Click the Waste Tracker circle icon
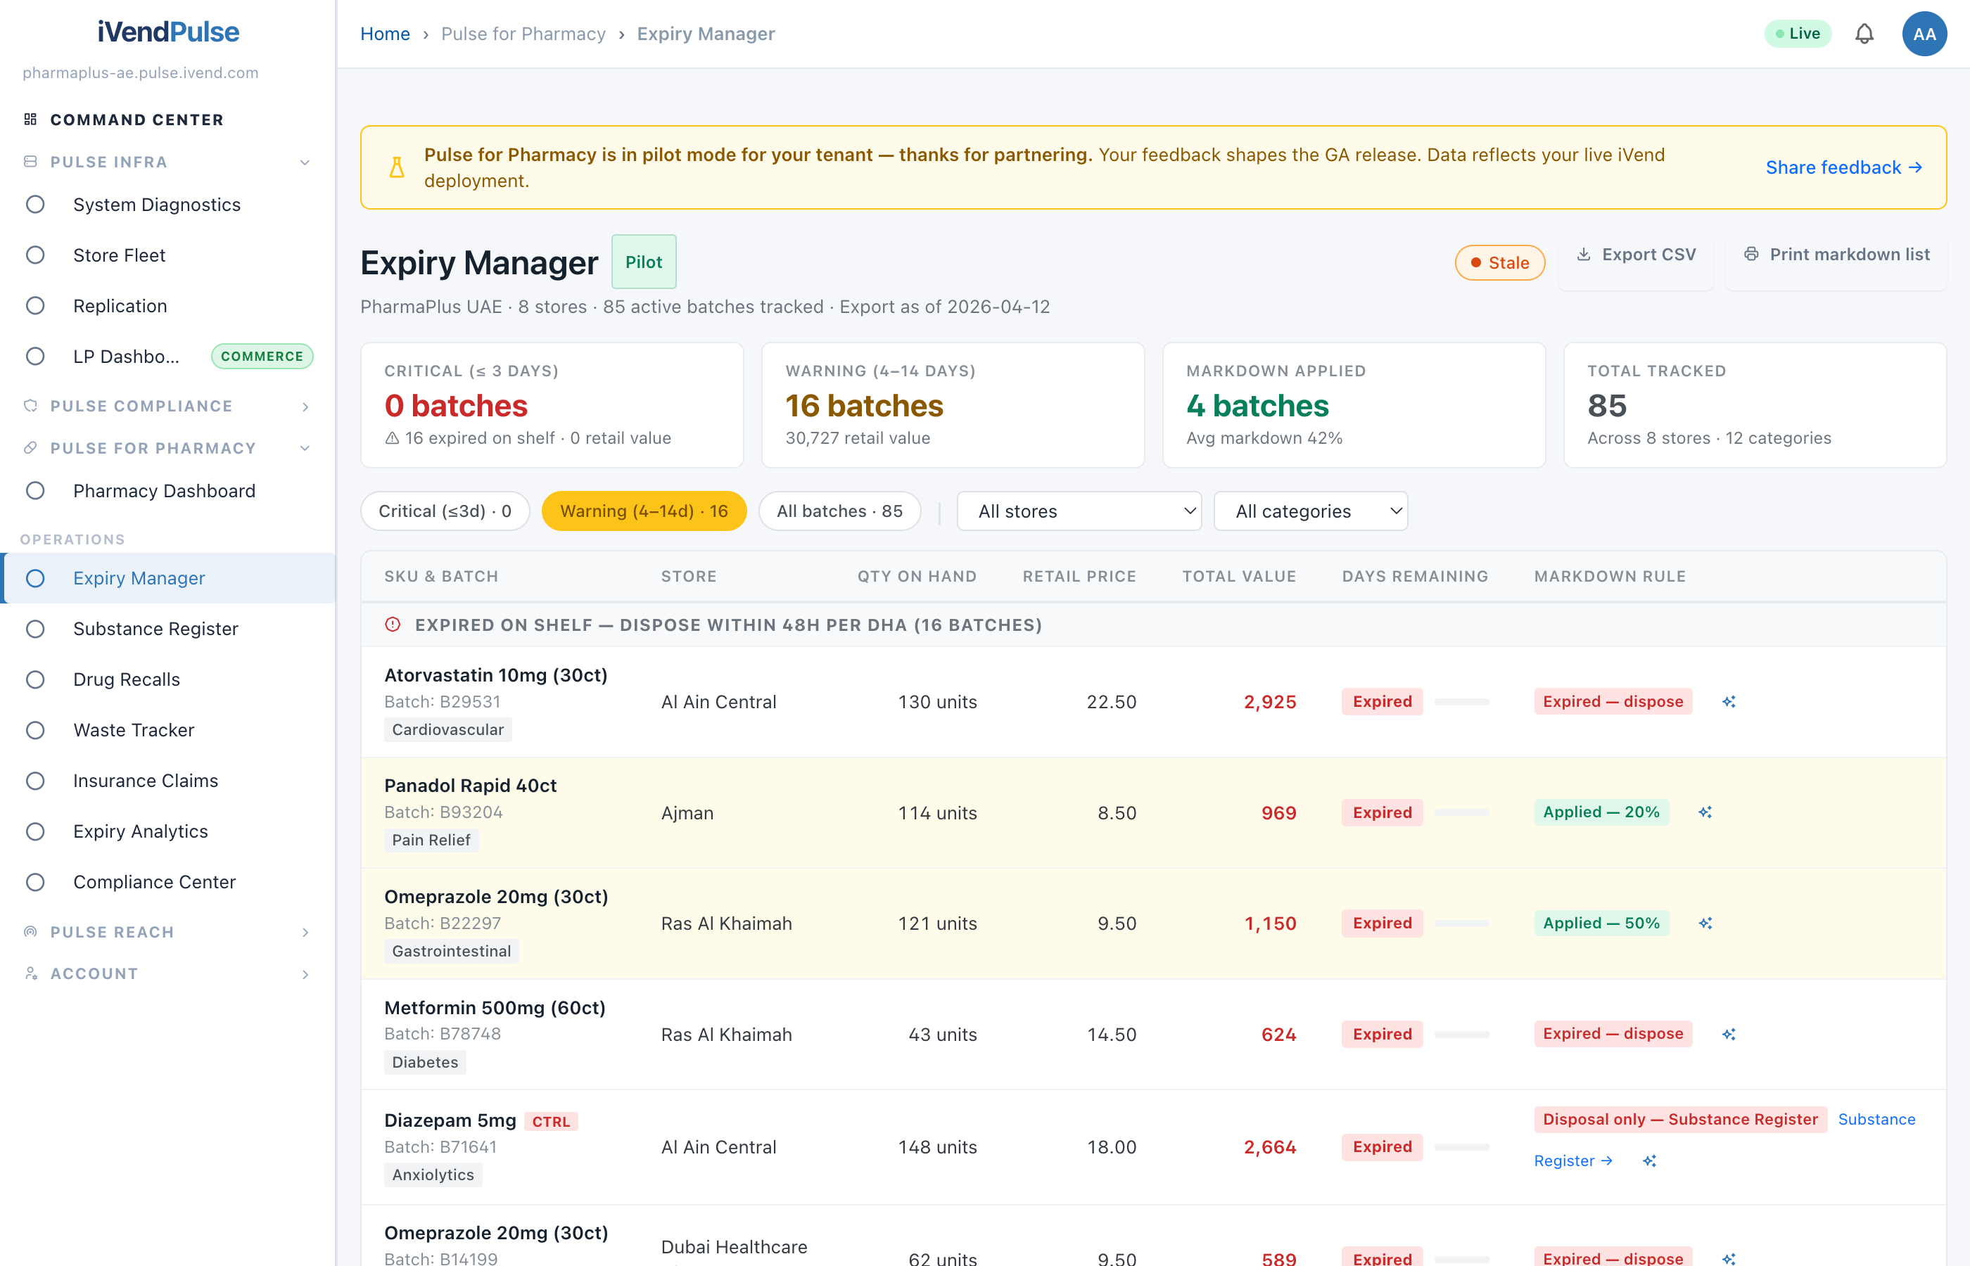This screenshot has width=1970, height=1266. [x=35, y=730]
